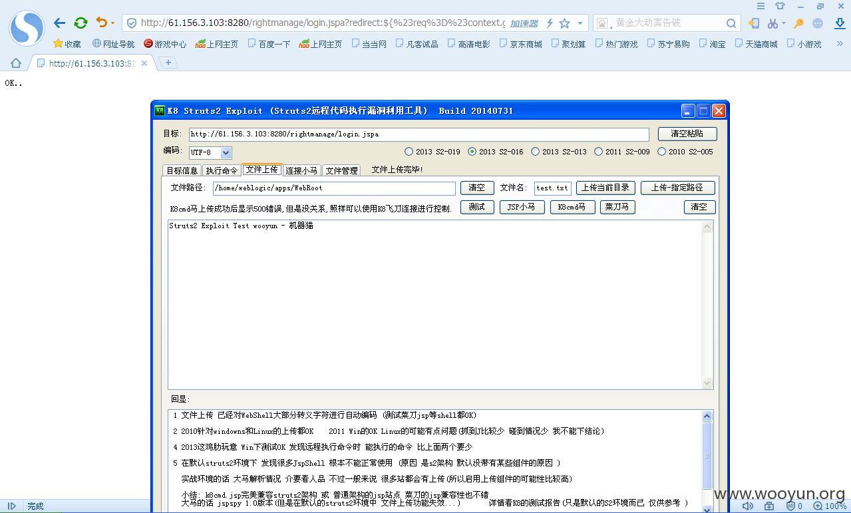
Task: Open a new tab with plus button
Action: point(168,63)
